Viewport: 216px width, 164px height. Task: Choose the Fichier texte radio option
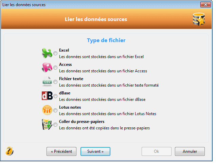(55, 82)
